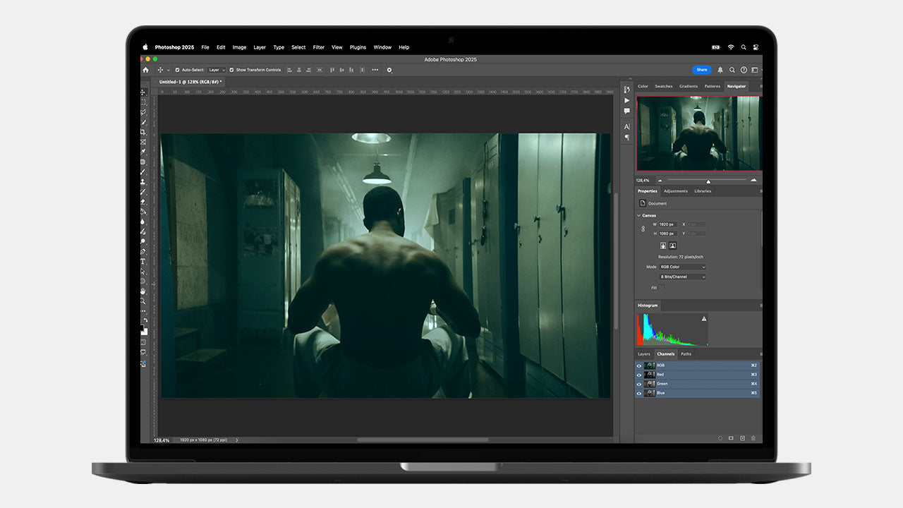Click the Home icon in options bar
This screenshot has height=508, width=903.
146,70
